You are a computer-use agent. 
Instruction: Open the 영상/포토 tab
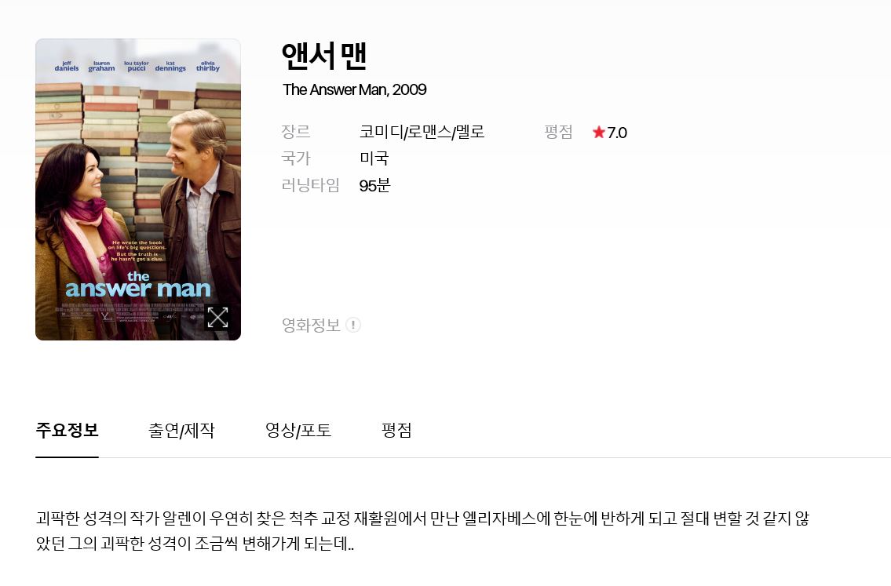click(298, 431)
